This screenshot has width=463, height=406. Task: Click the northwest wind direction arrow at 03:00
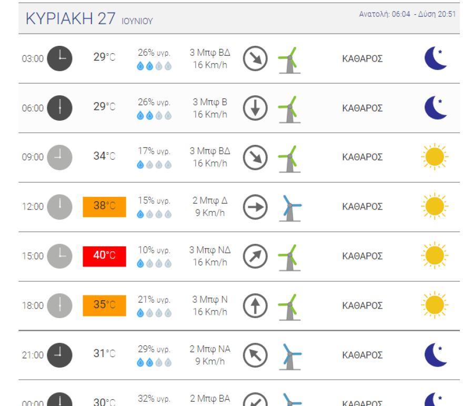(x=255, y=58)
